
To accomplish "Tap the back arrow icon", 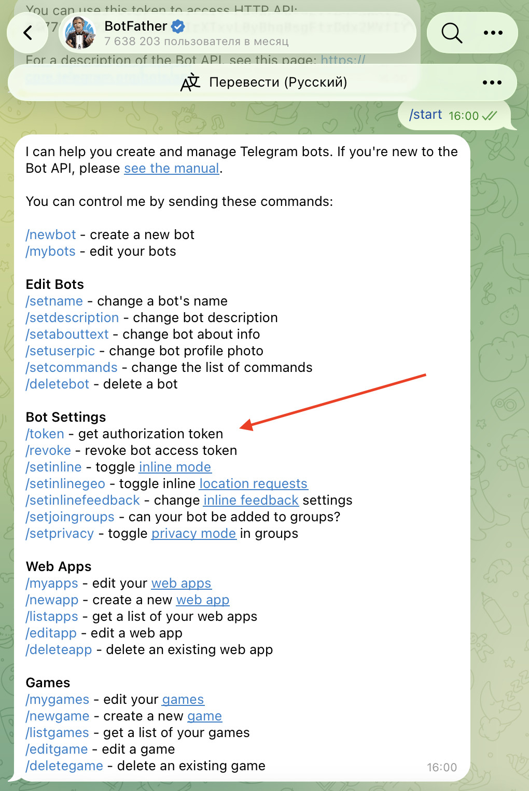I will click(x=28, y=33).
